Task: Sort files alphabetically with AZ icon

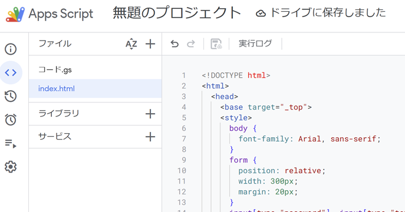Action: [131, 44]
